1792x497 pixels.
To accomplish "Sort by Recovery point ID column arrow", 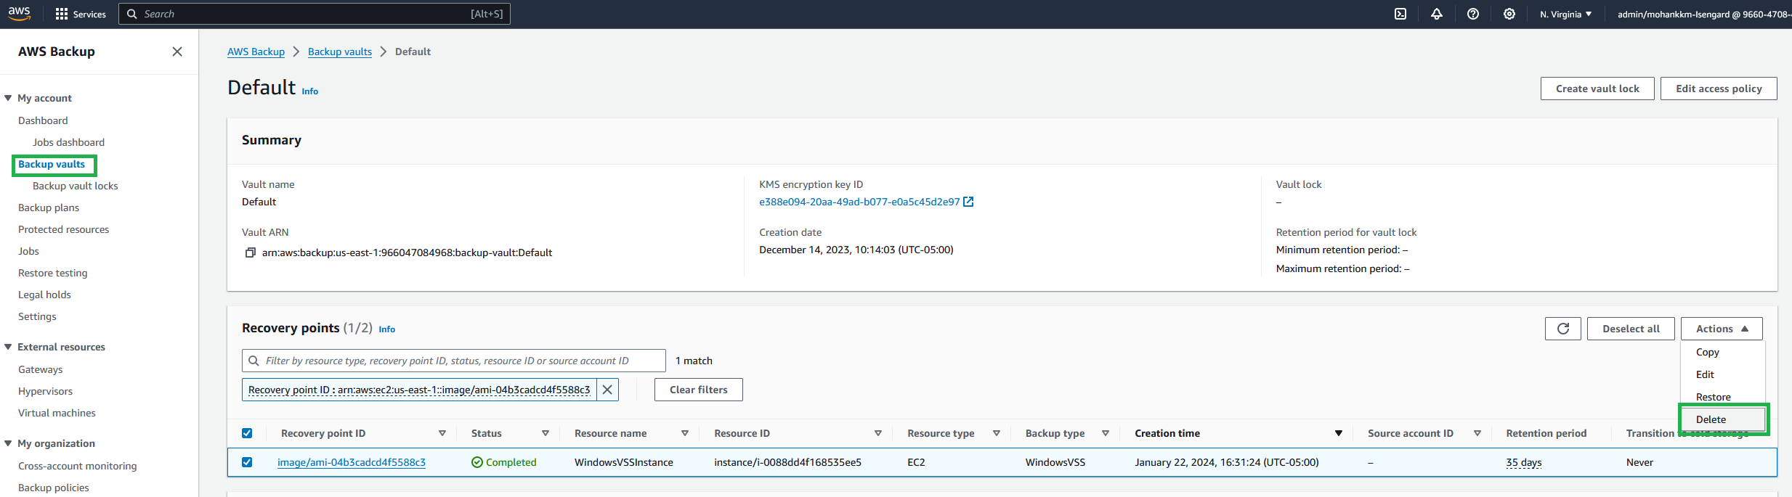I will click(442, 433).
